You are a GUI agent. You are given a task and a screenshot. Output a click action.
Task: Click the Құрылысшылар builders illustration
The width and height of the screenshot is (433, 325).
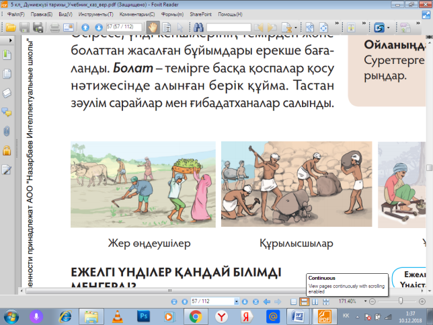(297, 184)
